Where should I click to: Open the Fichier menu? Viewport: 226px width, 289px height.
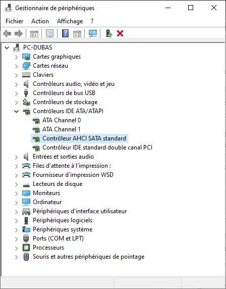[15, 21]
